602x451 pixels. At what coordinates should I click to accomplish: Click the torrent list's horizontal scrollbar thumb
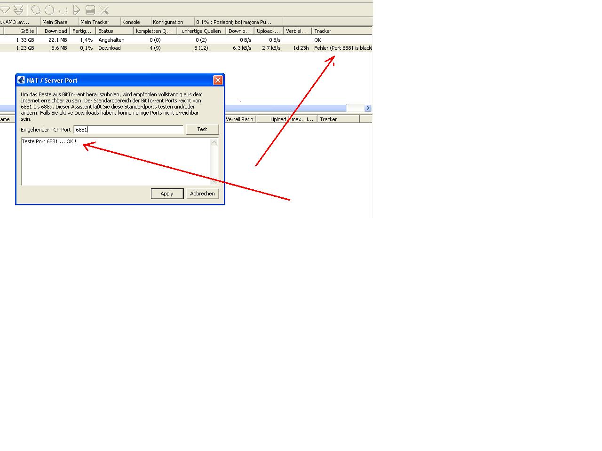click(x=173, y=108)
